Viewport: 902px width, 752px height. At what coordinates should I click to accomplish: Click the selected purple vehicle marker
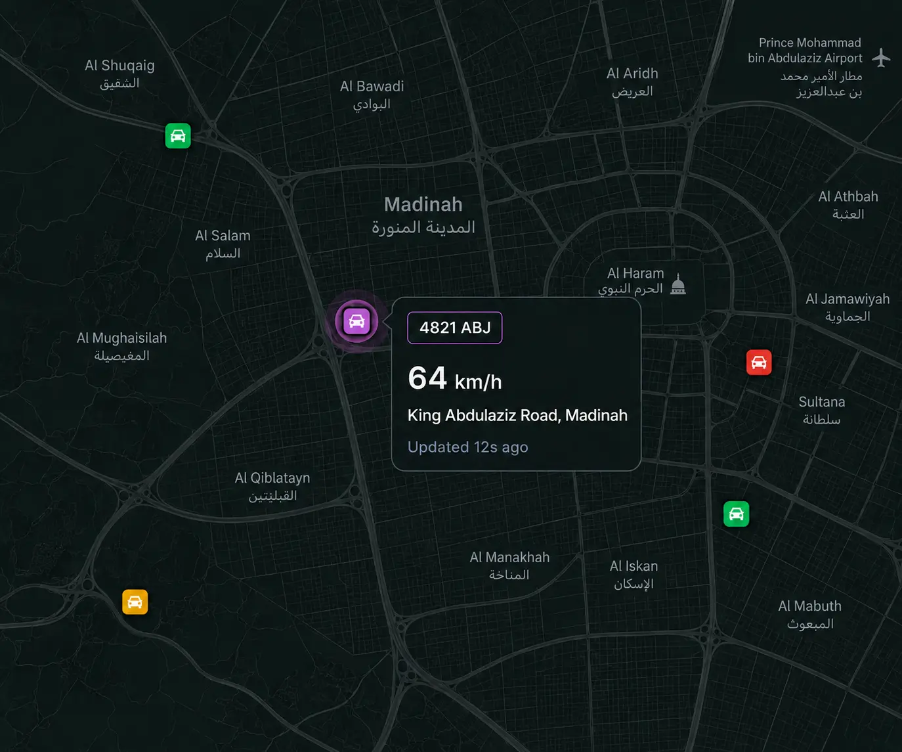coord(356,321)
